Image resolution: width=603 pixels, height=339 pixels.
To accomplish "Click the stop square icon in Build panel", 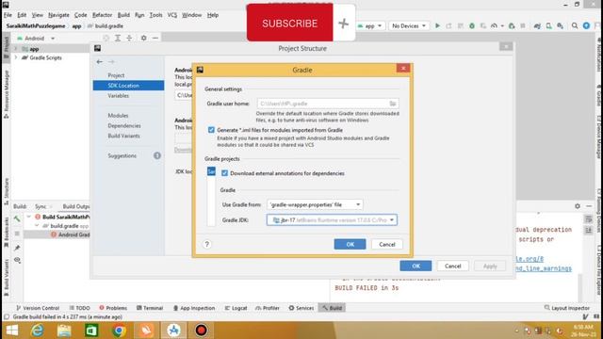I will pos(17,234).
